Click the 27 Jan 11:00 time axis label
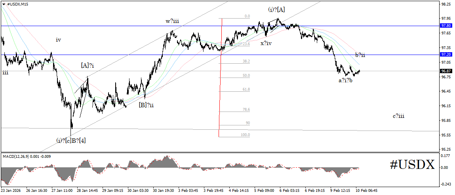The image size is (455, 195). pos(62,191)
